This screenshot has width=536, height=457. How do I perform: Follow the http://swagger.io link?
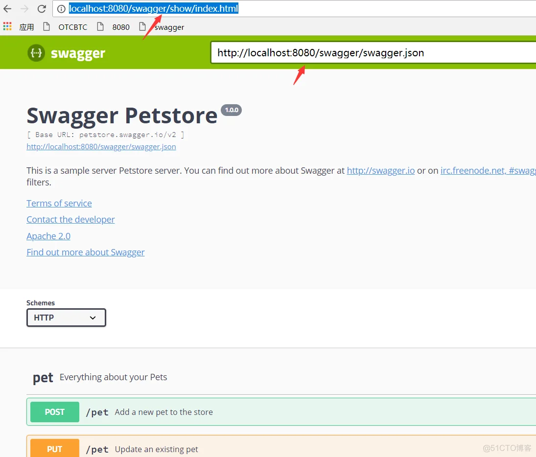[x=381, y=171]
